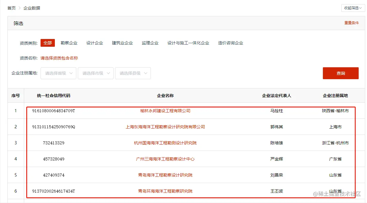The image size is (367, 203).
Task: Open the 请选择县级 county dropdown
Action: (x=133, y=73)
